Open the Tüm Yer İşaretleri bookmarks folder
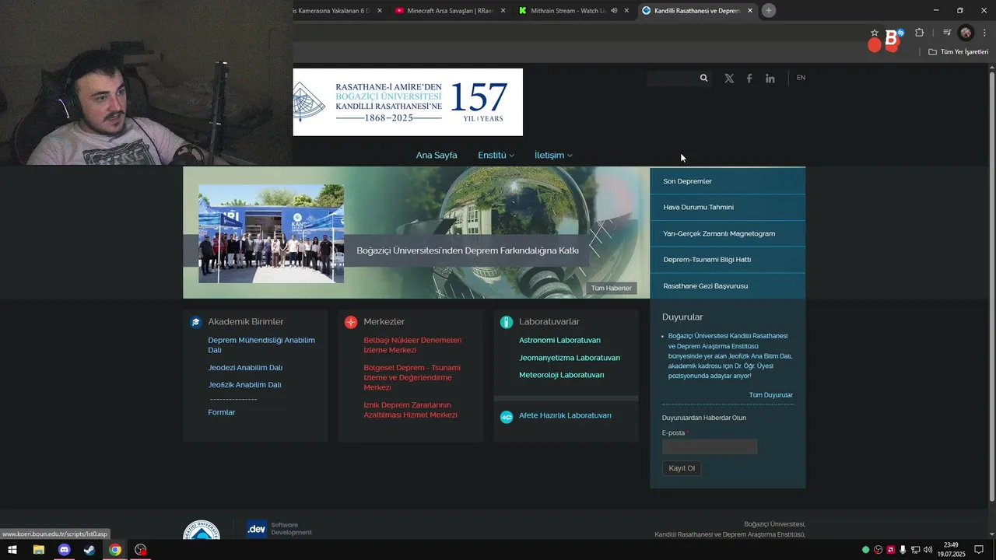 pyautogui.click(x=959, y=52)
